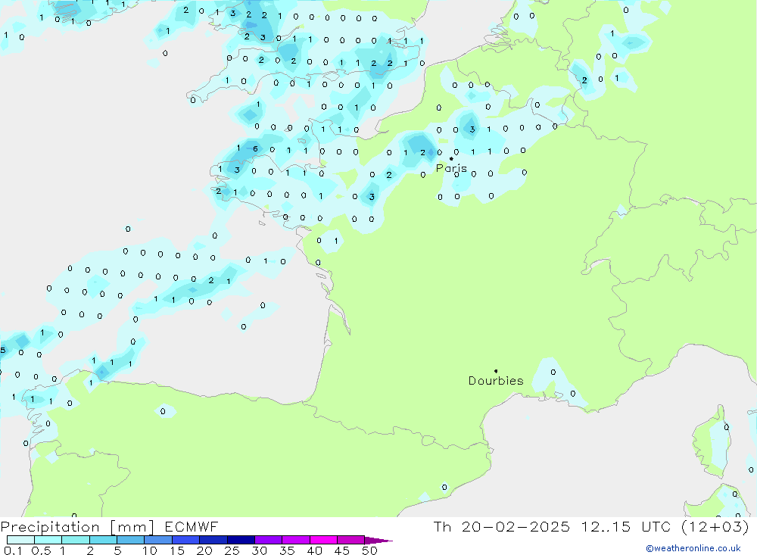The image size is (757, 555).
Task: Click the legend value 50 label
Action: click(x=369, y=550)
